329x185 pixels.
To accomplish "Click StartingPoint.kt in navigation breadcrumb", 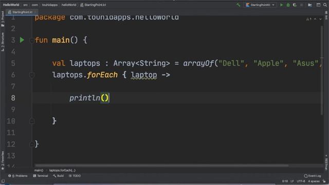I will (x=93, y=5).
